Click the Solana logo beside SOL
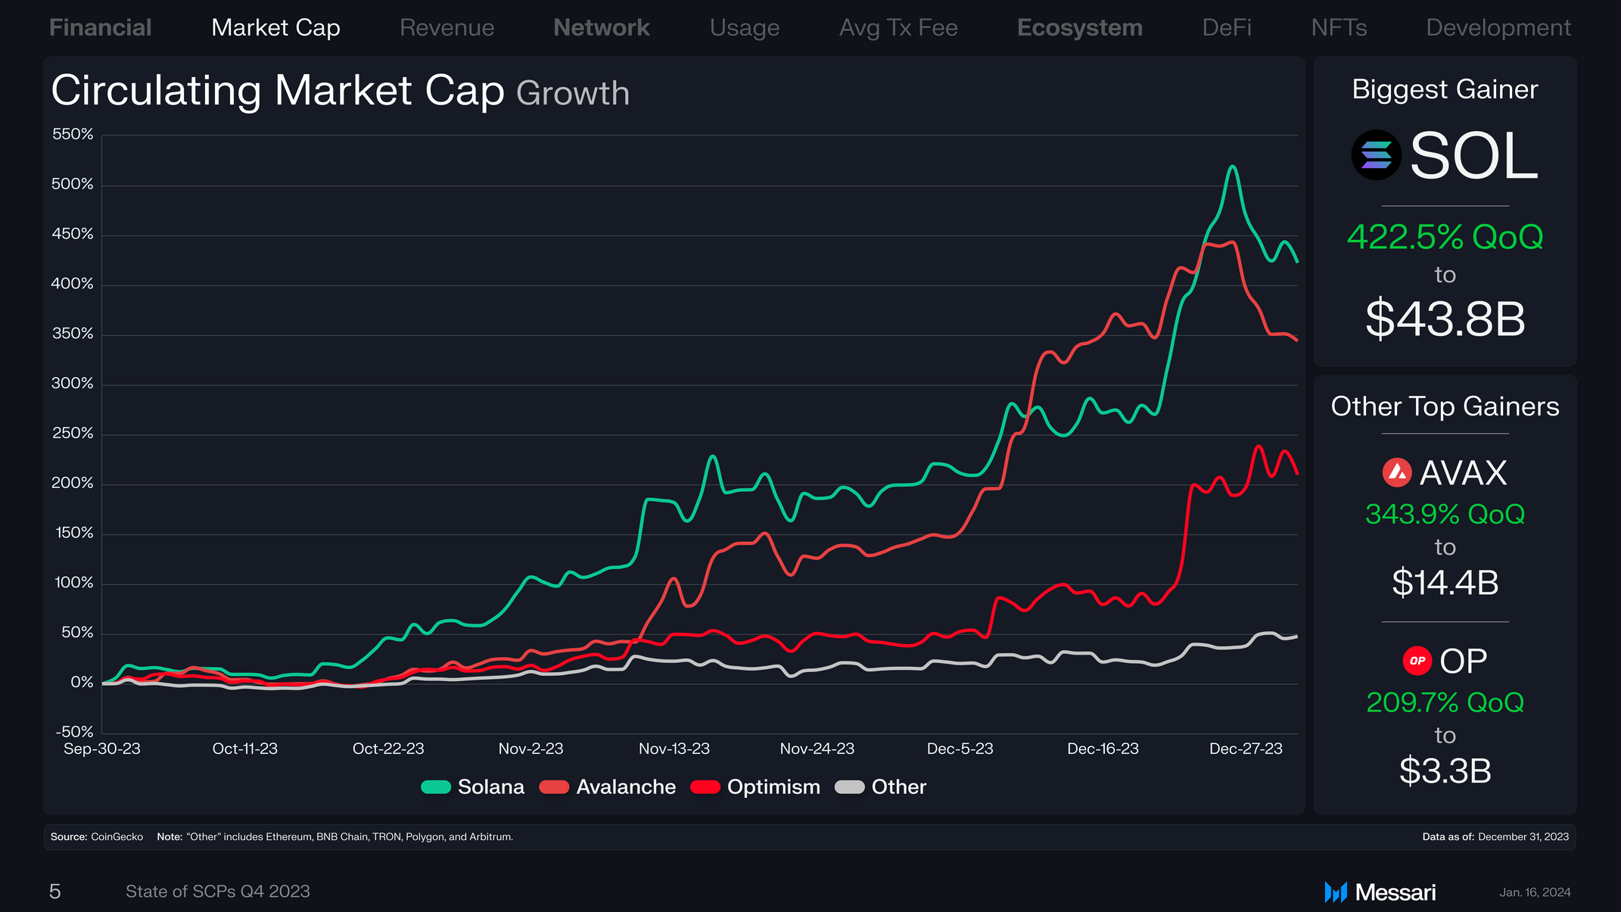Image resolution: width=1621 pixels, height=912 pixels. coord(1376,155)
